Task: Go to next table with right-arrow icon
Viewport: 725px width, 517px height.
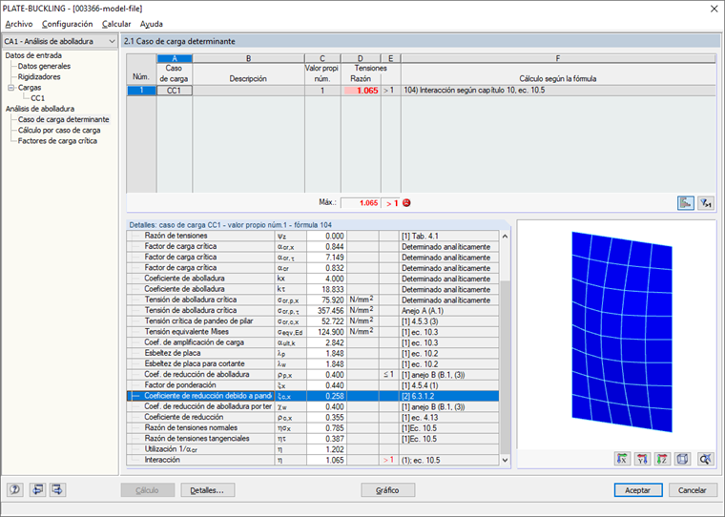Action: pyautogui.click(x=58, y=489)
